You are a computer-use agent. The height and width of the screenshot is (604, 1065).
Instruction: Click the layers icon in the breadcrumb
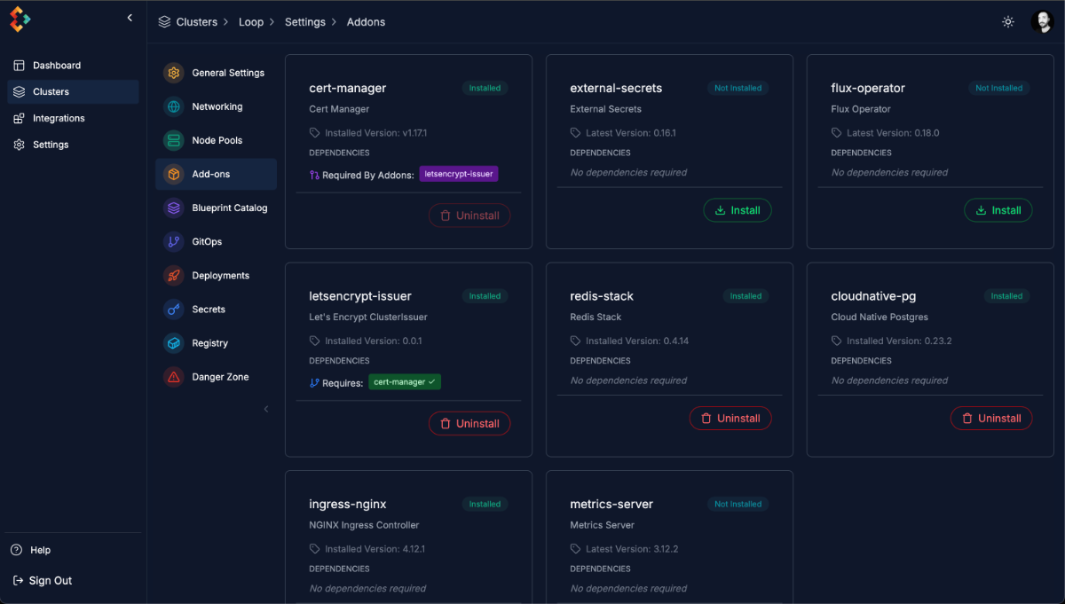(164, 22)
